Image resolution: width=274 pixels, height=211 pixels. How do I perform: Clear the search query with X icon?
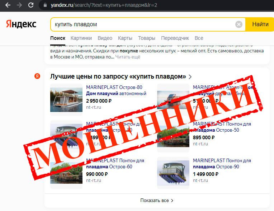point(239,24)
